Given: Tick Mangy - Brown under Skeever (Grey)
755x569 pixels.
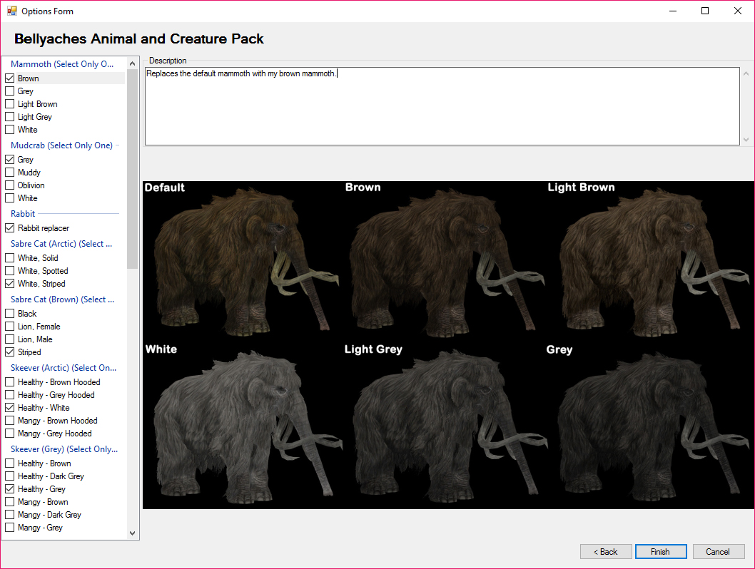Looking at the screenshot, I should pyautogui.click(x=9, y=502).
